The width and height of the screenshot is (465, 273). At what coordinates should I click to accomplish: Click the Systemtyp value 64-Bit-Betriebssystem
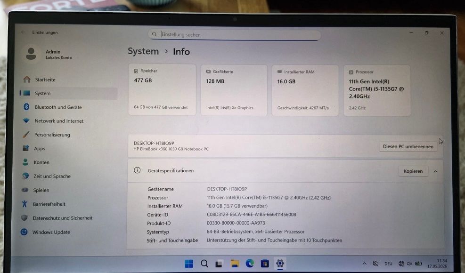(x=255, y=232)
